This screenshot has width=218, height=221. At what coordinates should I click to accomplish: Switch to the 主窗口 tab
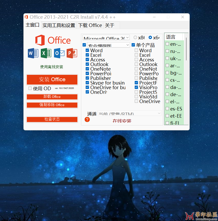tap(33, 25)
